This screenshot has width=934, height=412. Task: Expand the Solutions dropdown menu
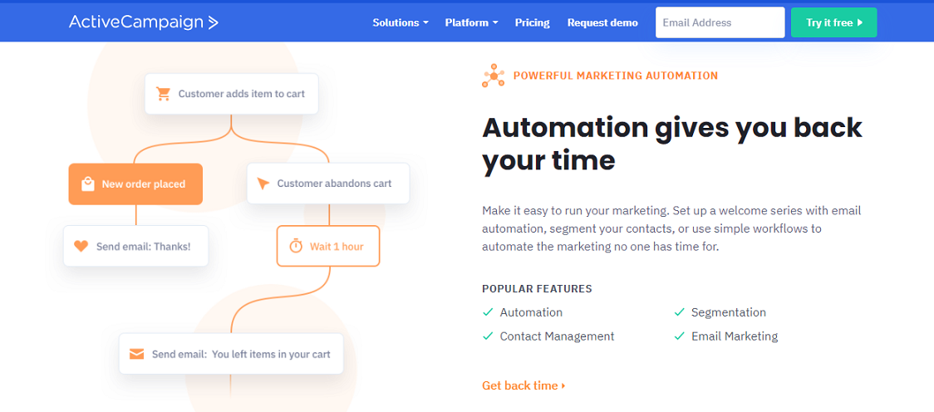point(401,22)
